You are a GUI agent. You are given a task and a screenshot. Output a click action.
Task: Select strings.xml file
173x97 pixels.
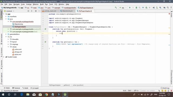click(x=18, y=52)
